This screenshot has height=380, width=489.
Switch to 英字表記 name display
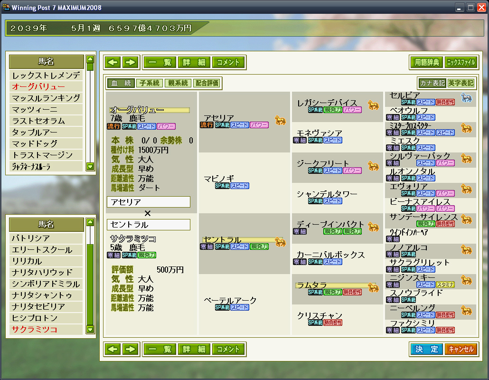(461, 83)
